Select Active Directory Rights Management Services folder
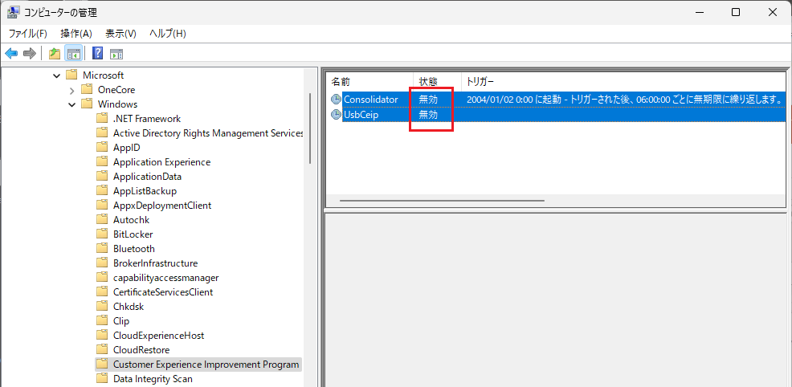This screenshot has width=792, height=387. (x=207, y=133)
